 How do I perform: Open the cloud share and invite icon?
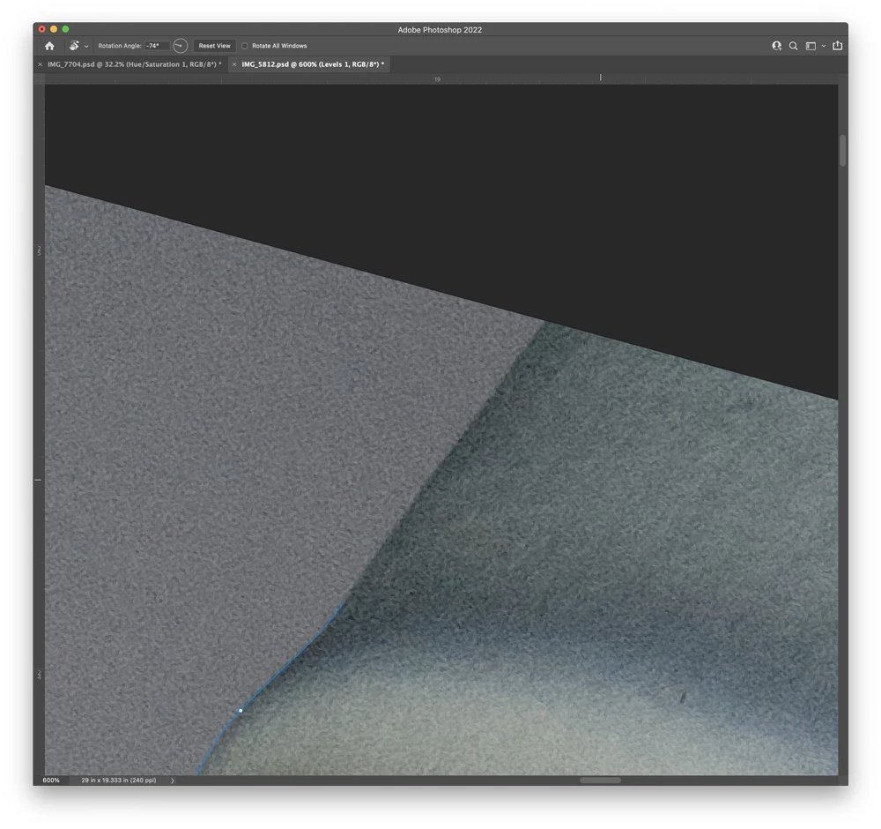pos(776,46)
